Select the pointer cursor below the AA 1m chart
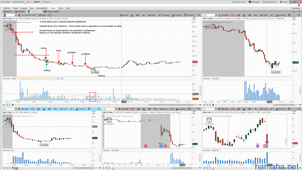The height and width of the screenshot is (170, 302). pyautogui.click(x=13, y=105)
